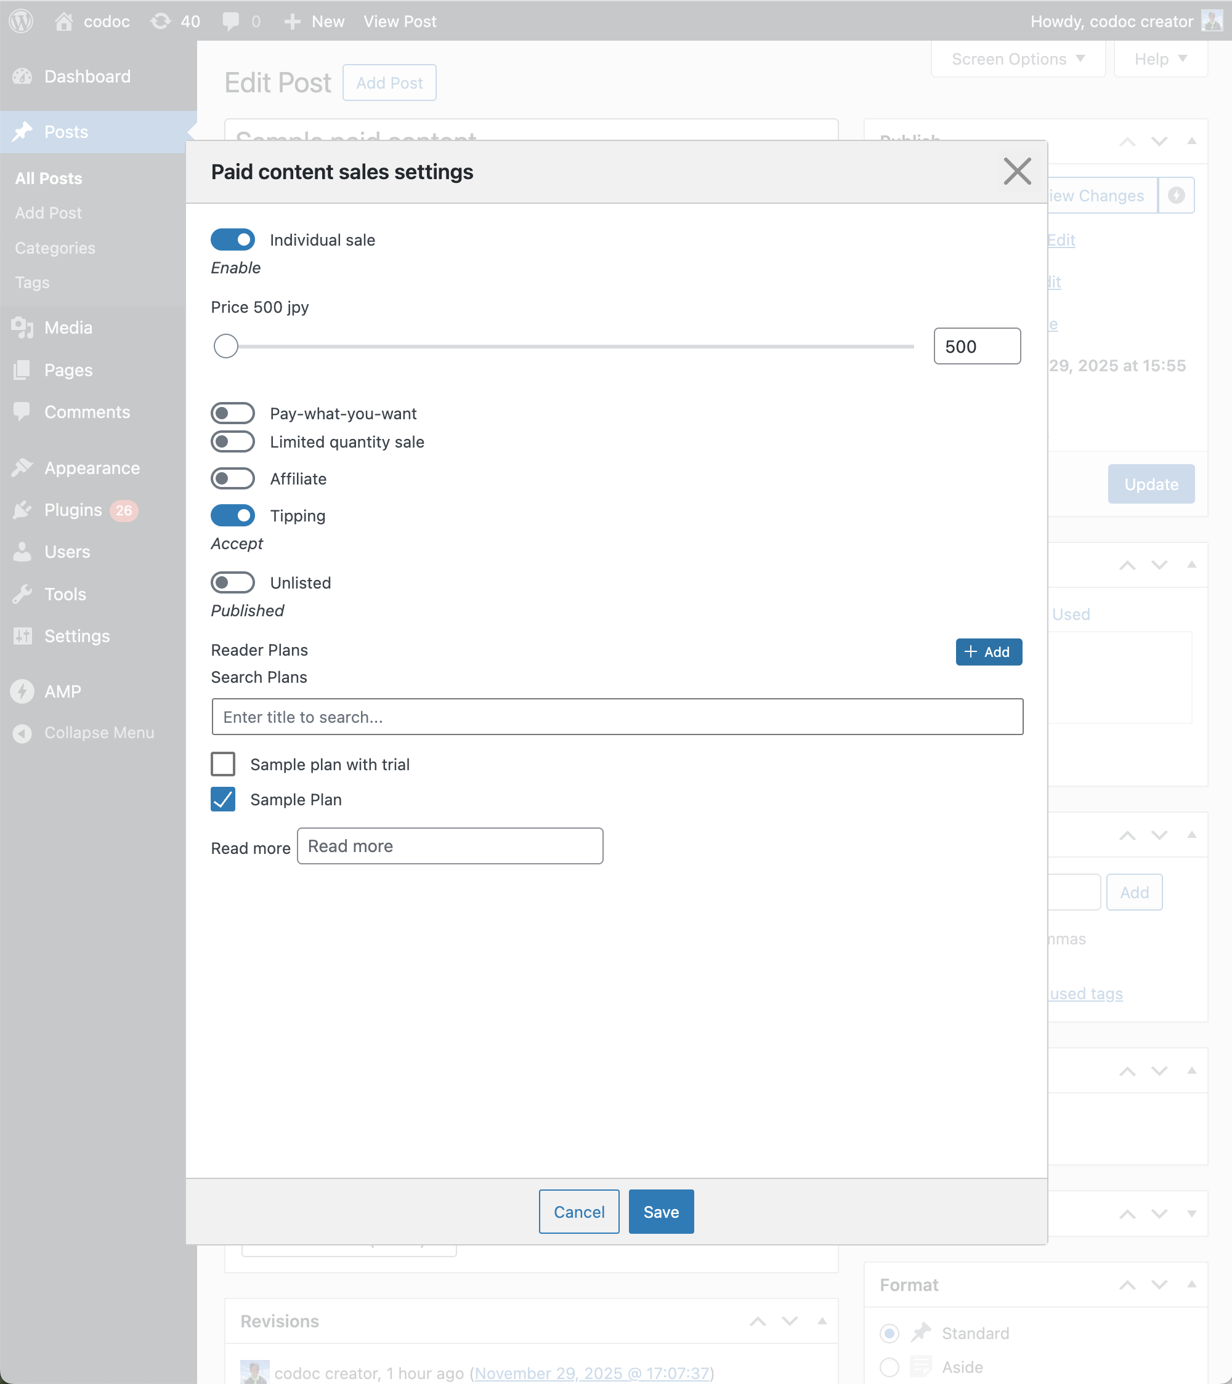The height and width of the screenshot is (1384, 1232).
Task: Open the Appearance section
Action: pos(91,468)
